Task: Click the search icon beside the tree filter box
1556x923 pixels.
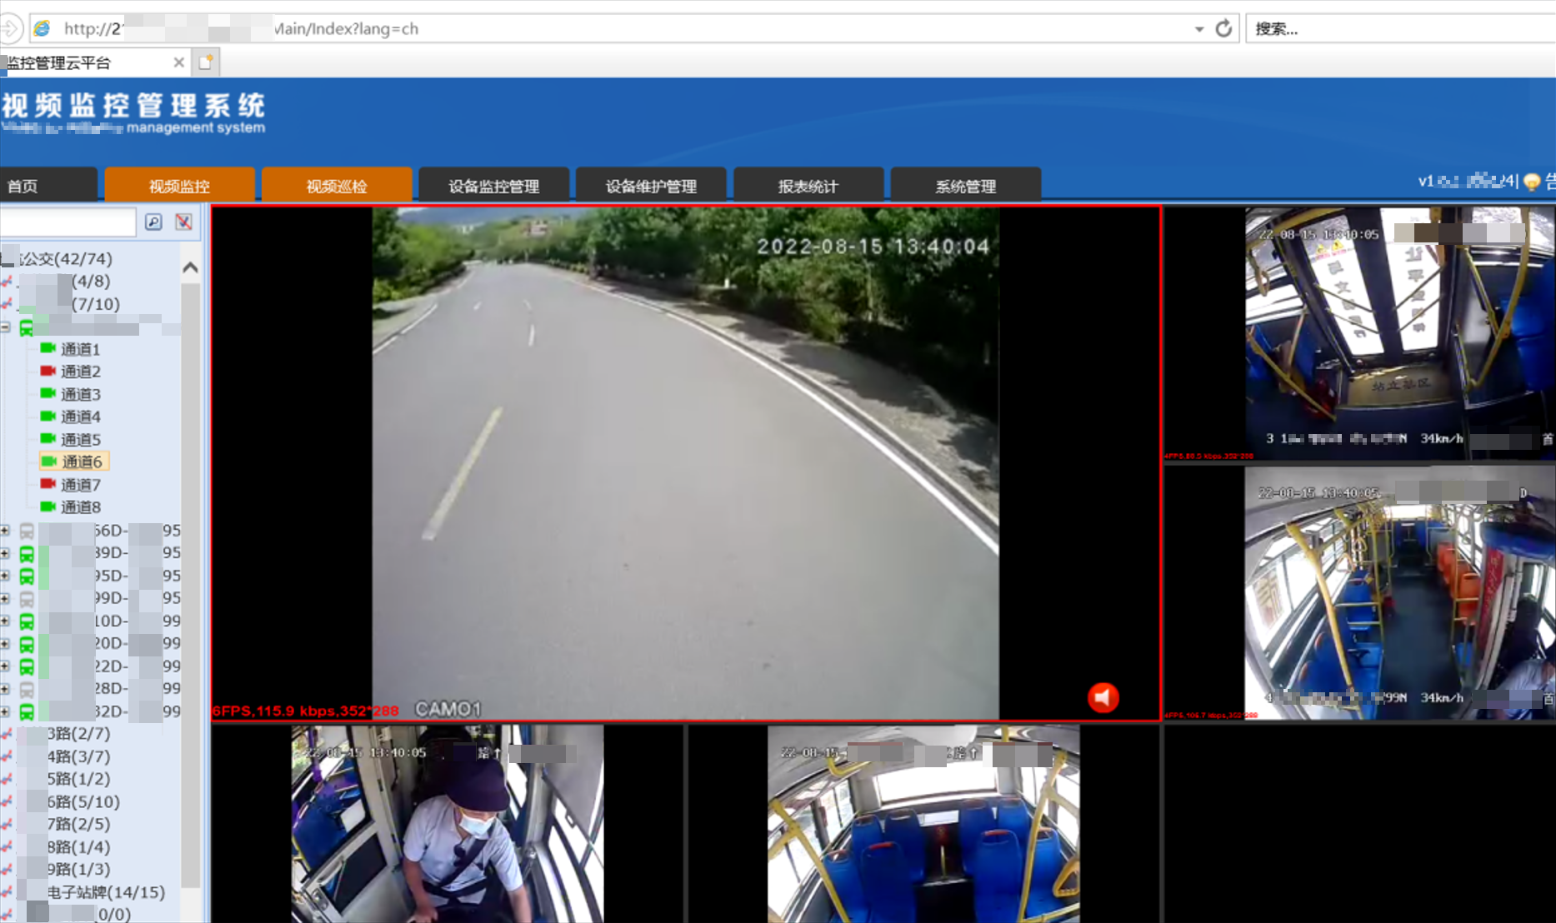Action: coord(153,222)
